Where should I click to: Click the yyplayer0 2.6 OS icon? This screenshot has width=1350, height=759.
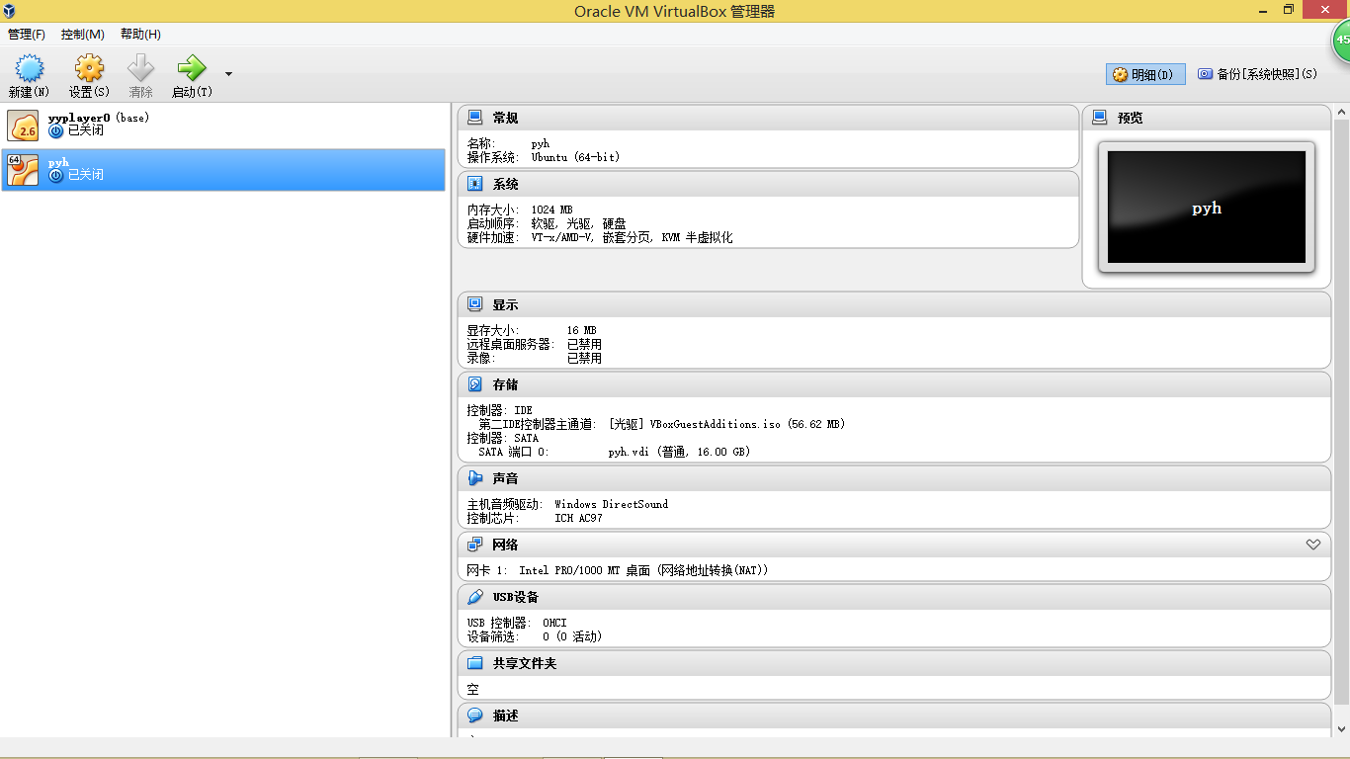click(x=23, y=126)
